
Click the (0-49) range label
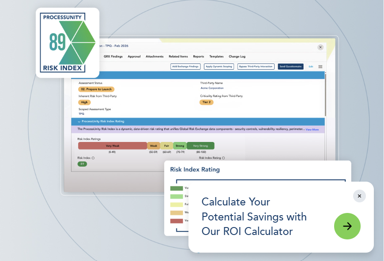click(x=112, y=152)
